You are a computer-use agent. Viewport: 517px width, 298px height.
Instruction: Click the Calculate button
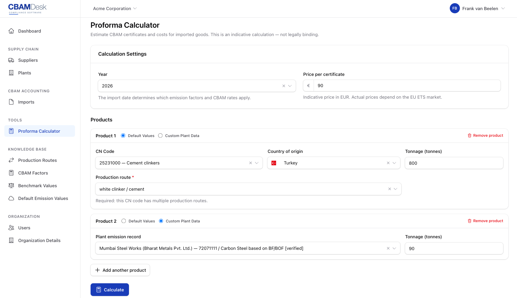(110, 290)
